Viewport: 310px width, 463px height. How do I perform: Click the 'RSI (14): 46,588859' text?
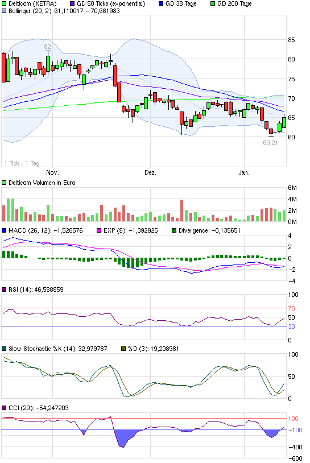pyautogui.click(x=36, y=290)
